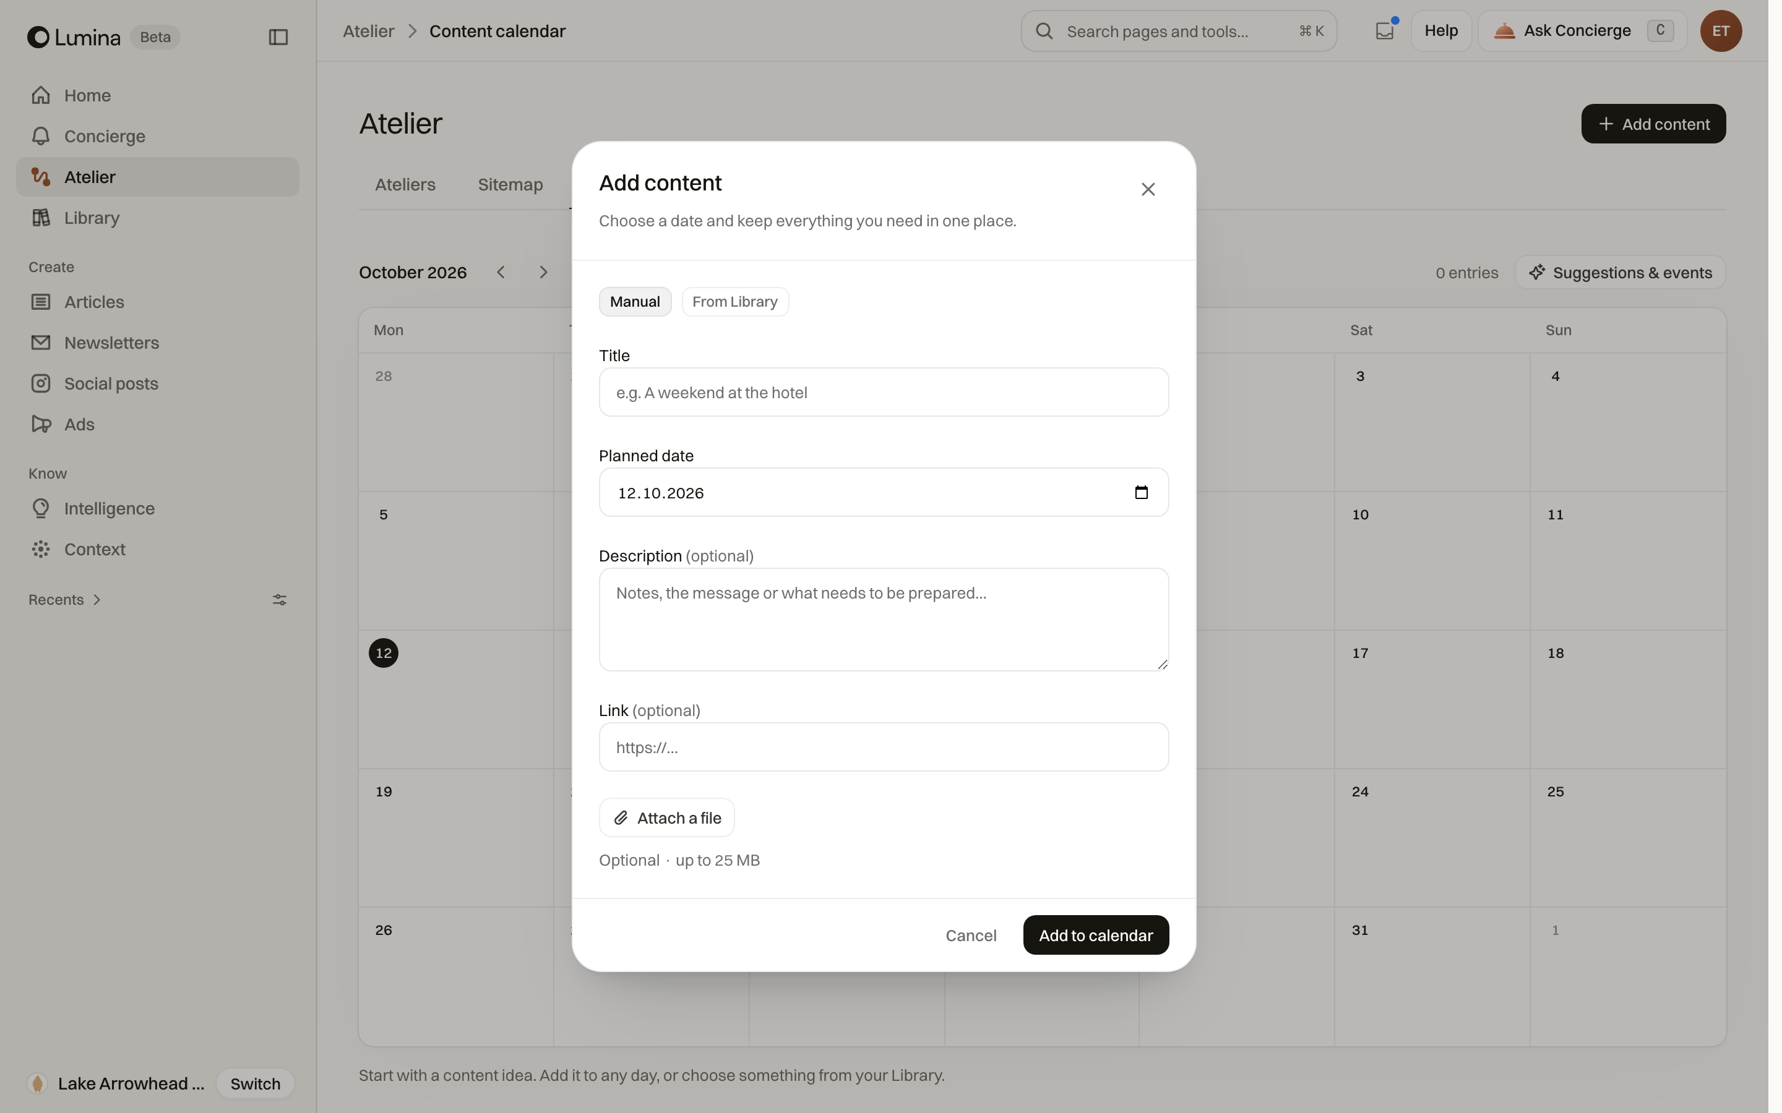This screenshot has width=1782, height=1113.
Task: Open Social posts section
Action: [158, 383]
